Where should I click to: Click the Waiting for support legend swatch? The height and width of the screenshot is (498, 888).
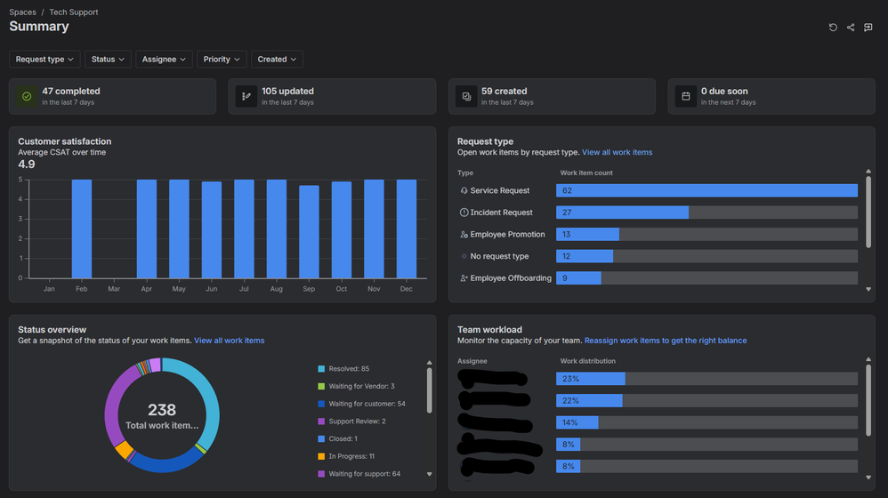[321, 474]
